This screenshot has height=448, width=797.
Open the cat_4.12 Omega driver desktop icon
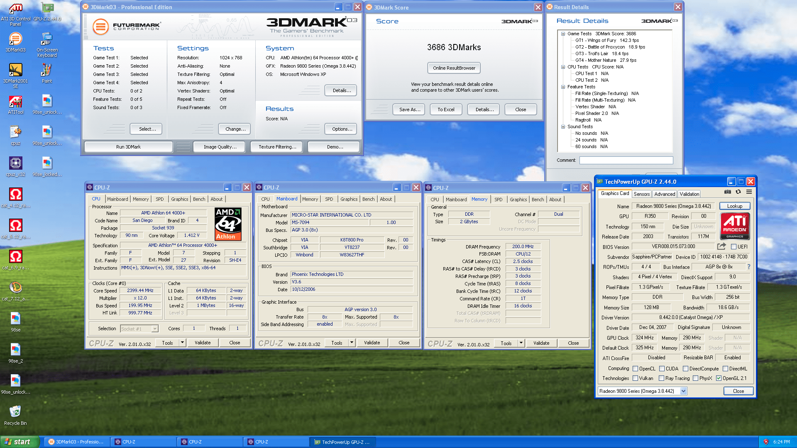coord(16,198)
